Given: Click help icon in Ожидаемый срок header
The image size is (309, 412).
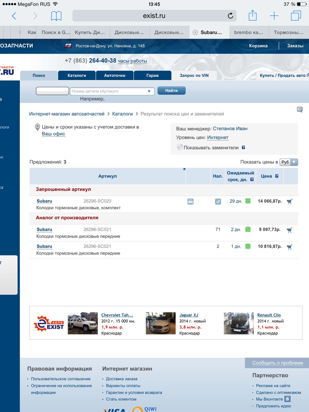Looking at the screenshot, I should pyautogui.click(x=252, y=180).
